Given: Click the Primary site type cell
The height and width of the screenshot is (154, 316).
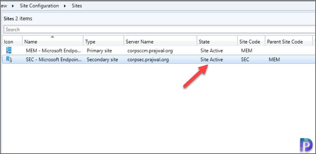Looking at the screenshot, I should coord(99,51).
